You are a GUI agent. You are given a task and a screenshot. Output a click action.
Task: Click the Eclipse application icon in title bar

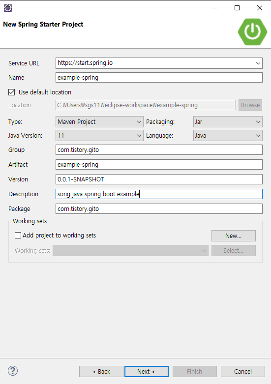tap(8, 8)
